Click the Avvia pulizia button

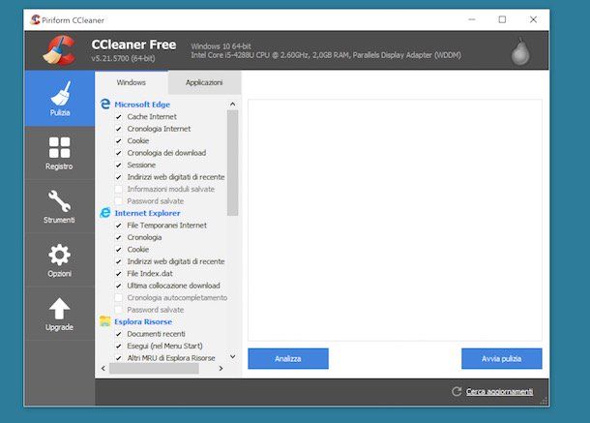[x=502, y=358]
